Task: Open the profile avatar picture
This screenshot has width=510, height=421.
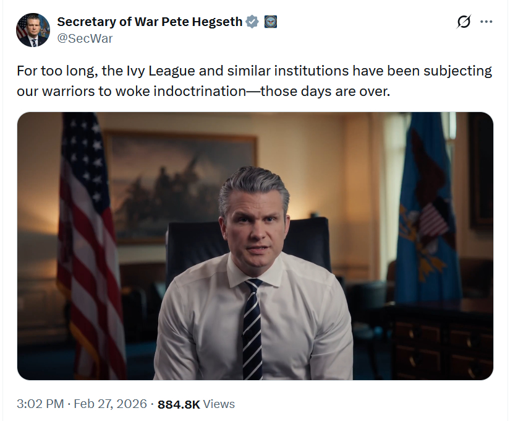Action: click(x=33, y=30)
